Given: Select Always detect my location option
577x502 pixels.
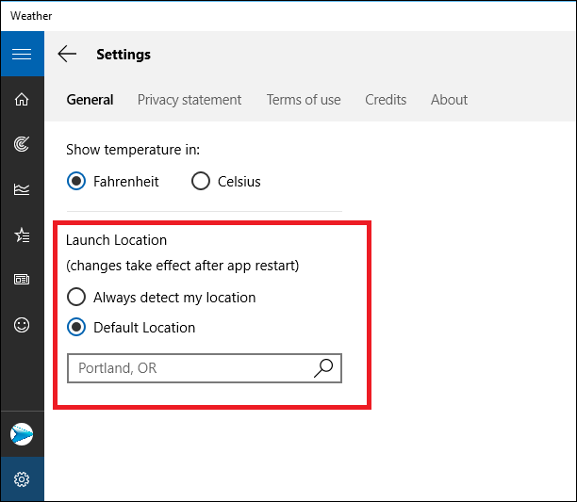Looking at the screenshot, I should (76, 297).
